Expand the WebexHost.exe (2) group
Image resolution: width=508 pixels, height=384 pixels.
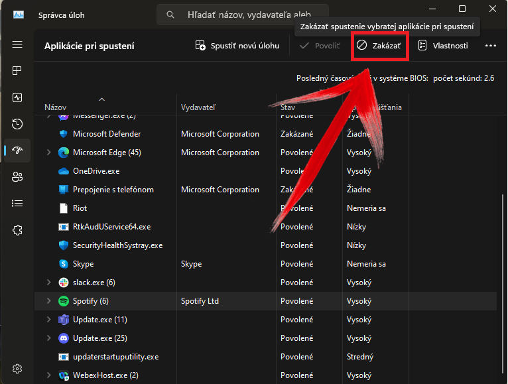[48, 375]
